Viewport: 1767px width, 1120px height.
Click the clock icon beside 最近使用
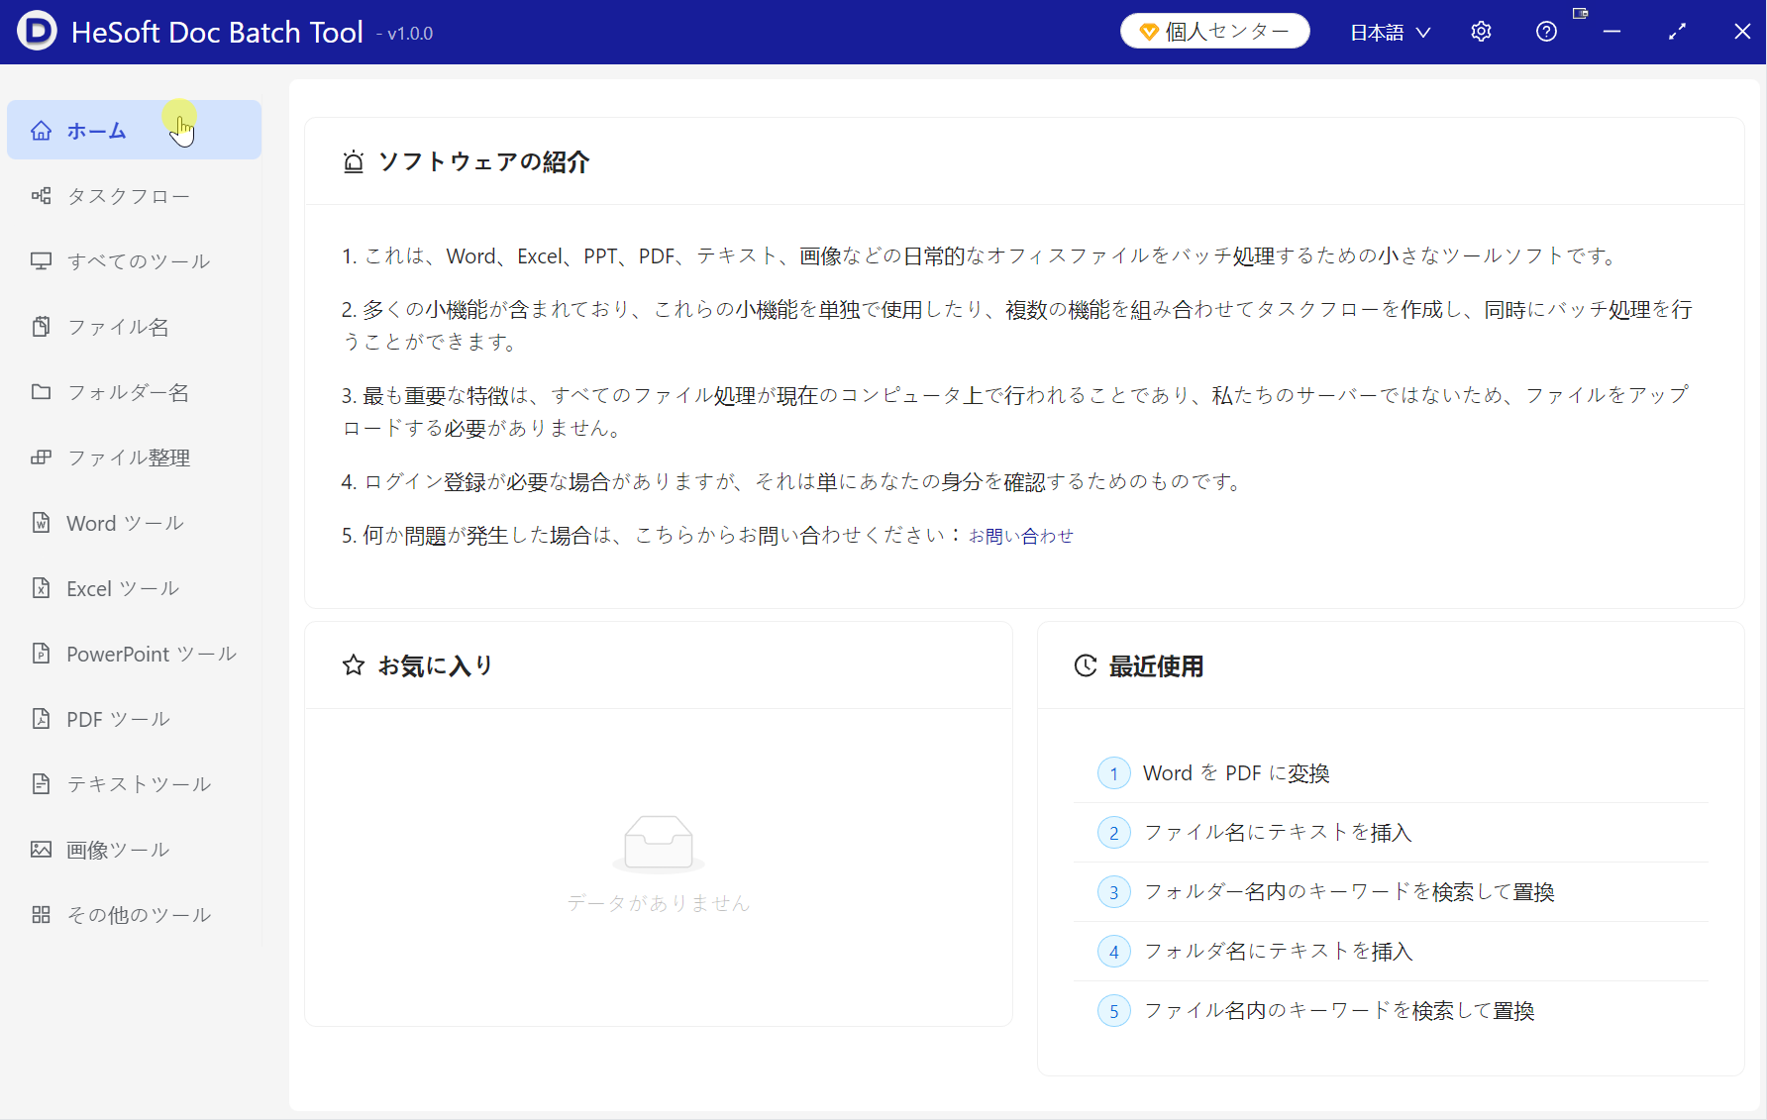tap(1086, 666)
